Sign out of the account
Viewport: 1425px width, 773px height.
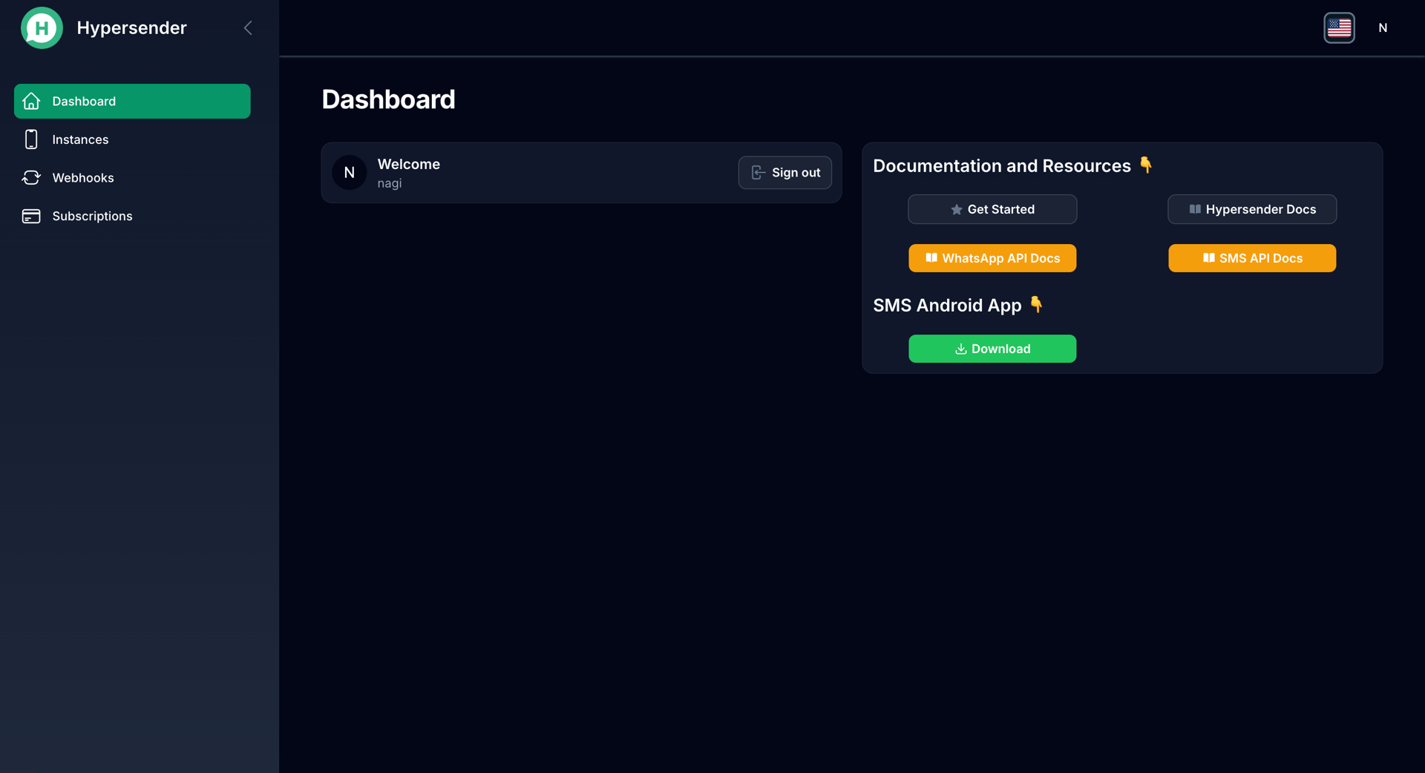784,173
